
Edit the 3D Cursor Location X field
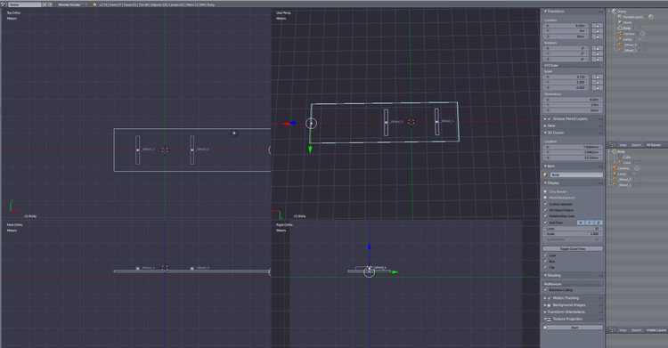coord(573,147)
